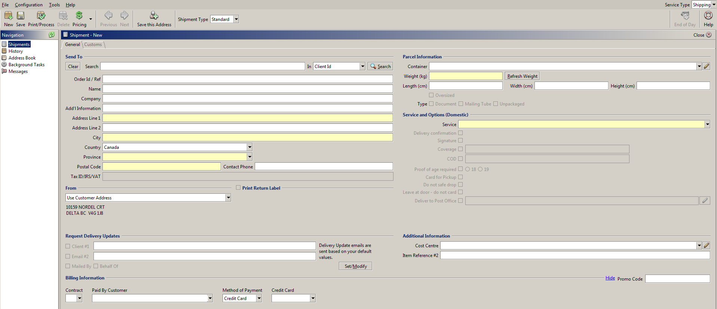Toggle the Card for Pickup checkbox
Image resolution: width=717 pixels, height=309 pixels.
coord(460,177)
